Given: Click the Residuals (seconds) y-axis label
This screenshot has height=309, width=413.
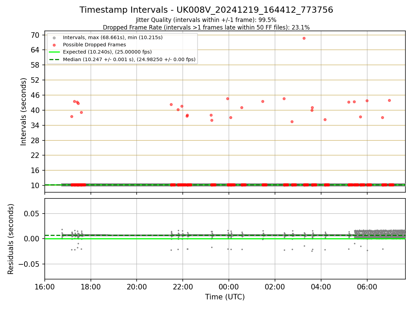Looking at the screenshot, I should click(11, 239).
